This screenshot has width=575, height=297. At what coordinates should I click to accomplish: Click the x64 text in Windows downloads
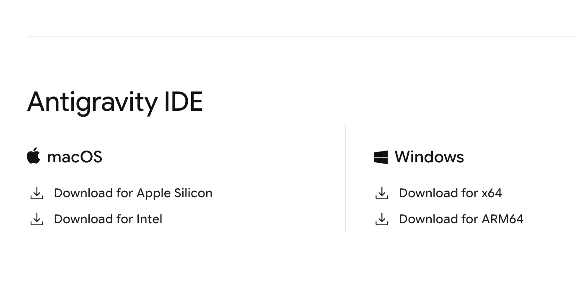tap(492, 193)
